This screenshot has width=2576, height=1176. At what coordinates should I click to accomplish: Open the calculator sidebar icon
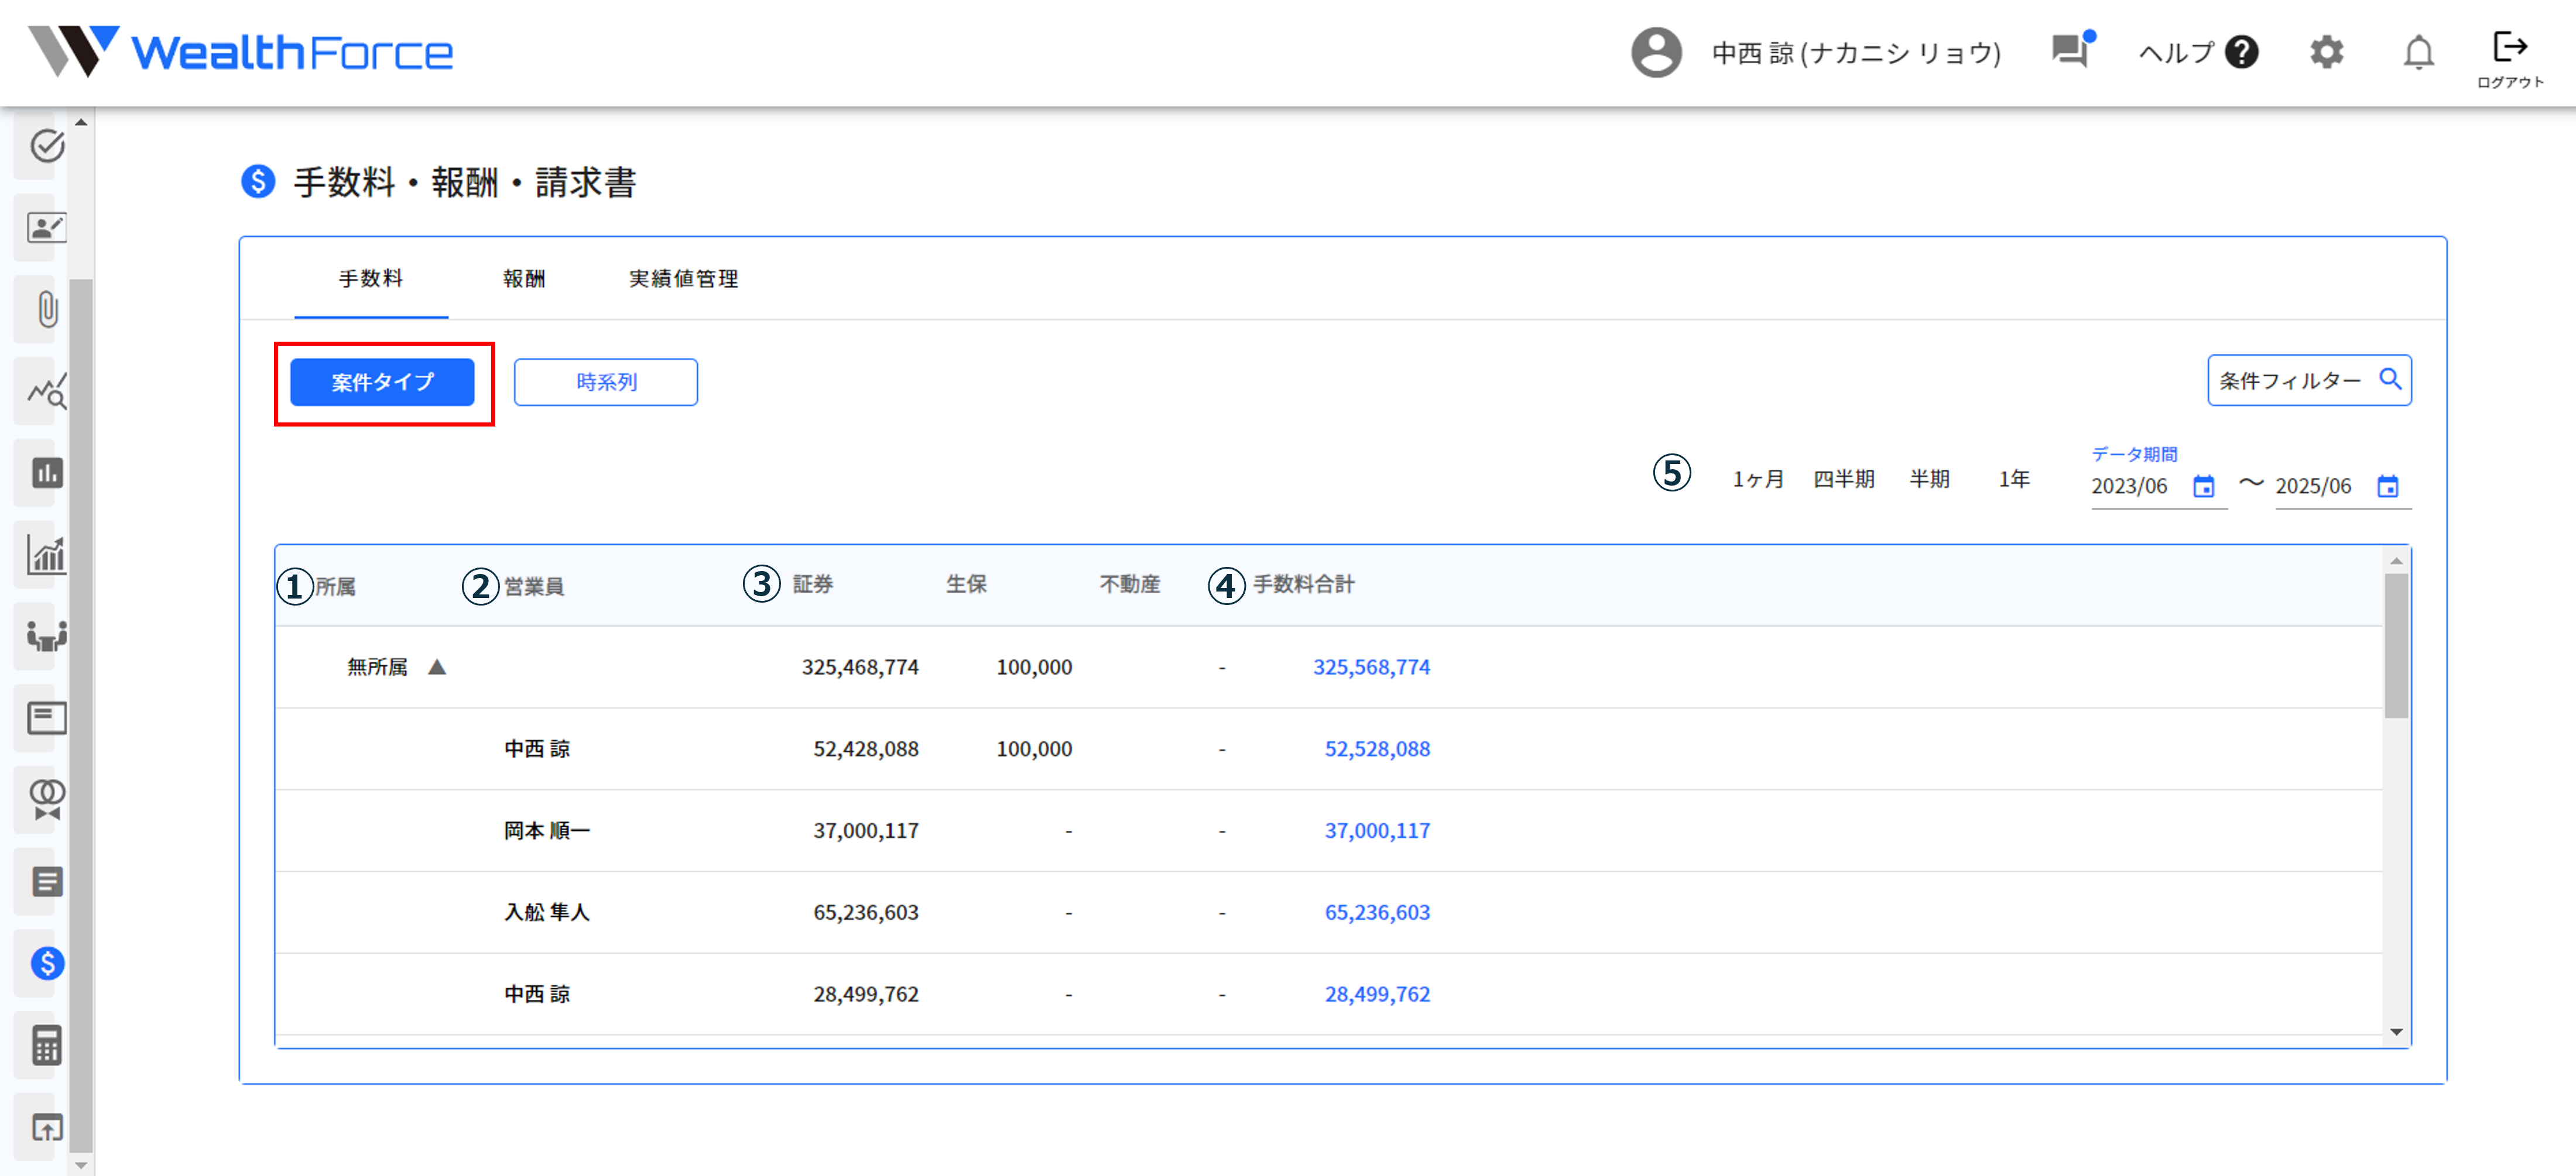pyautogui.click(x=46, y=1046)
